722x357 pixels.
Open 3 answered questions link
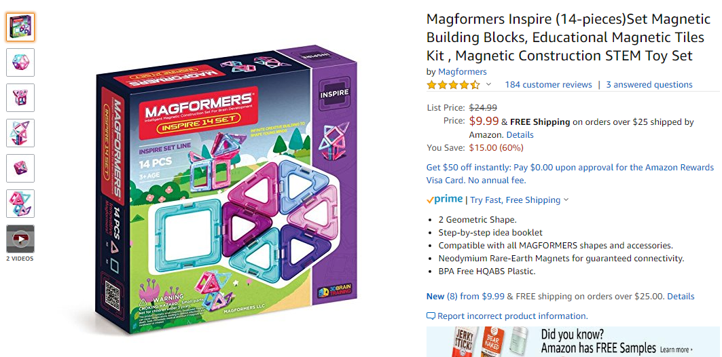649,85
